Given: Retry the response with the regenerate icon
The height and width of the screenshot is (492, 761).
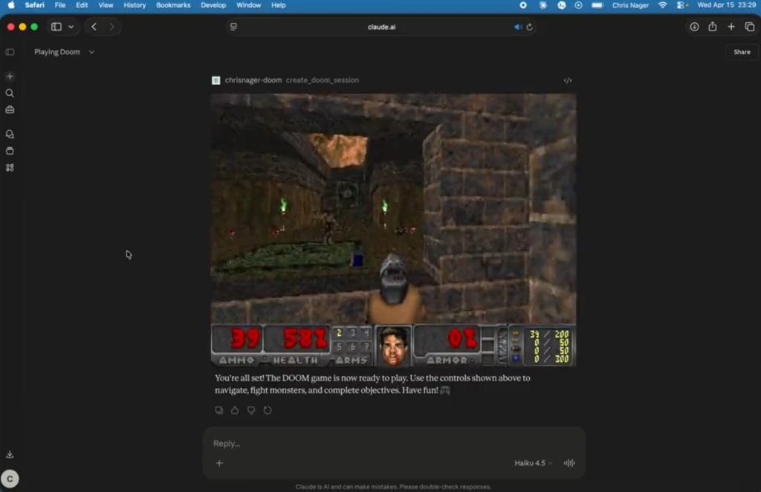Looking at the screenshot, I should tap(268, 410).
